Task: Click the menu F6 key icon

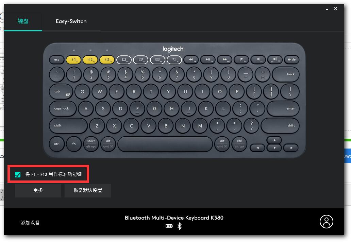Action: pyautogui.click(x=157, y=60)
